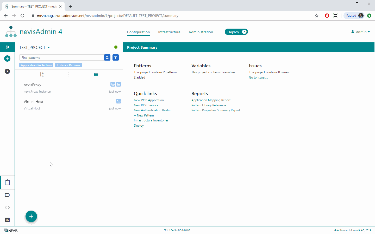Click the Paused profile button
Screen dimensions: 375x234
tap(354, 16)
